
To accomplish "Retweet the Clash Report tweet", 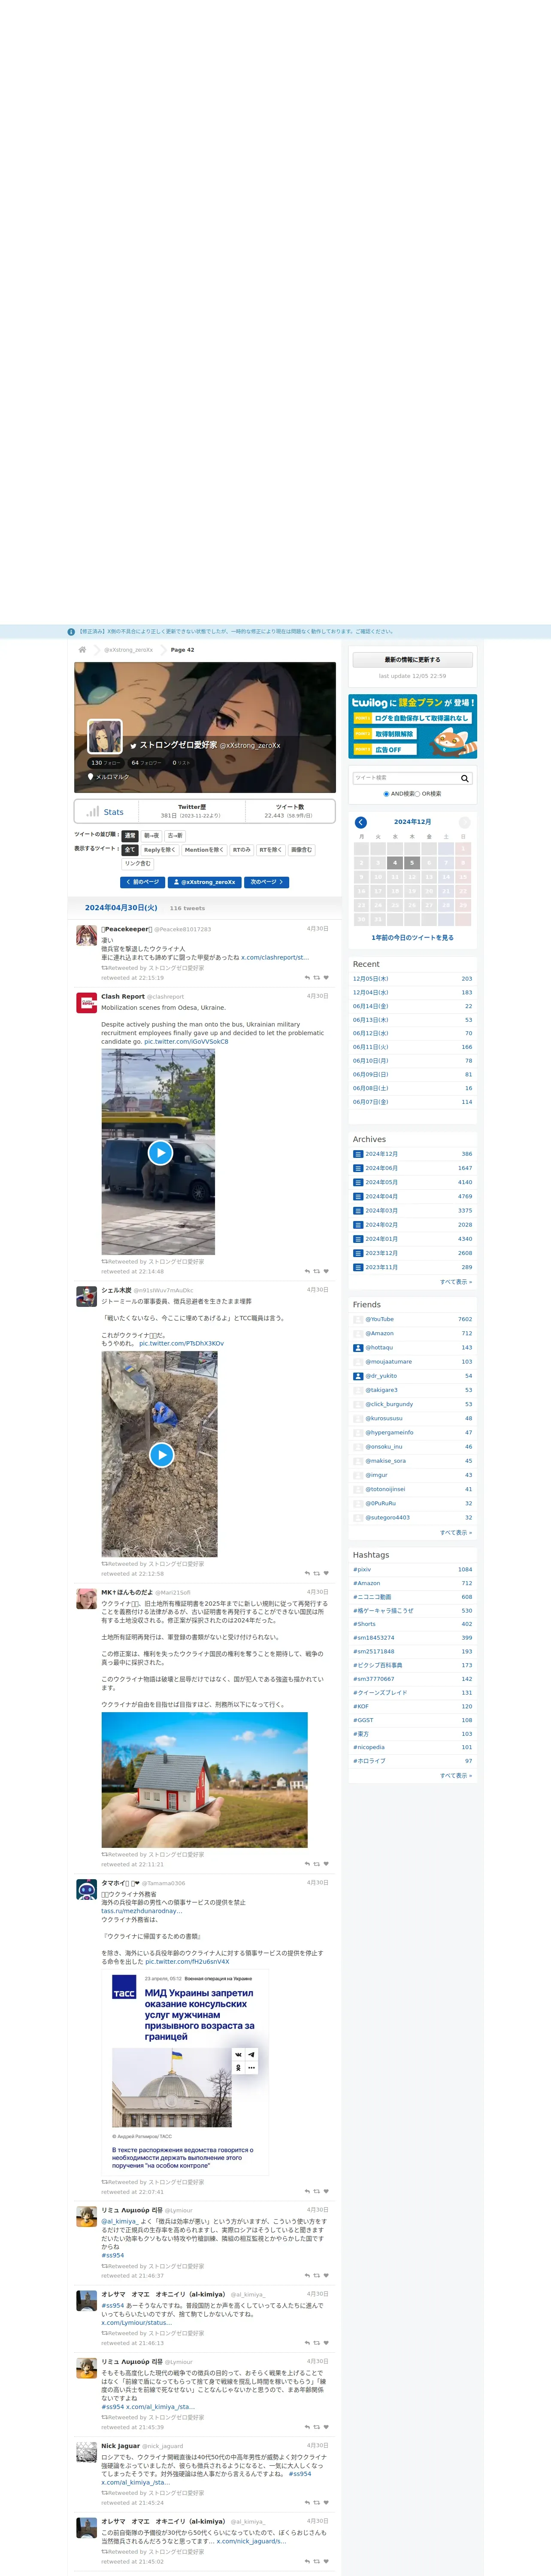I will pos(317,1272).
